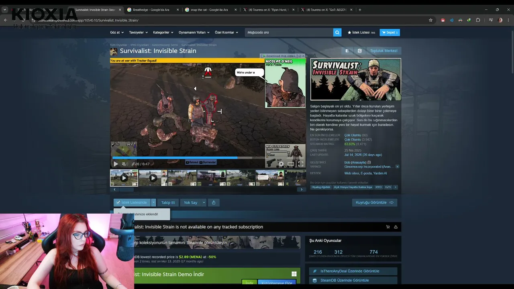This screenshot has height=289, width=514.
Task: Switch to the Breathedge Google search tab
Action: click(x=153, y=10)
